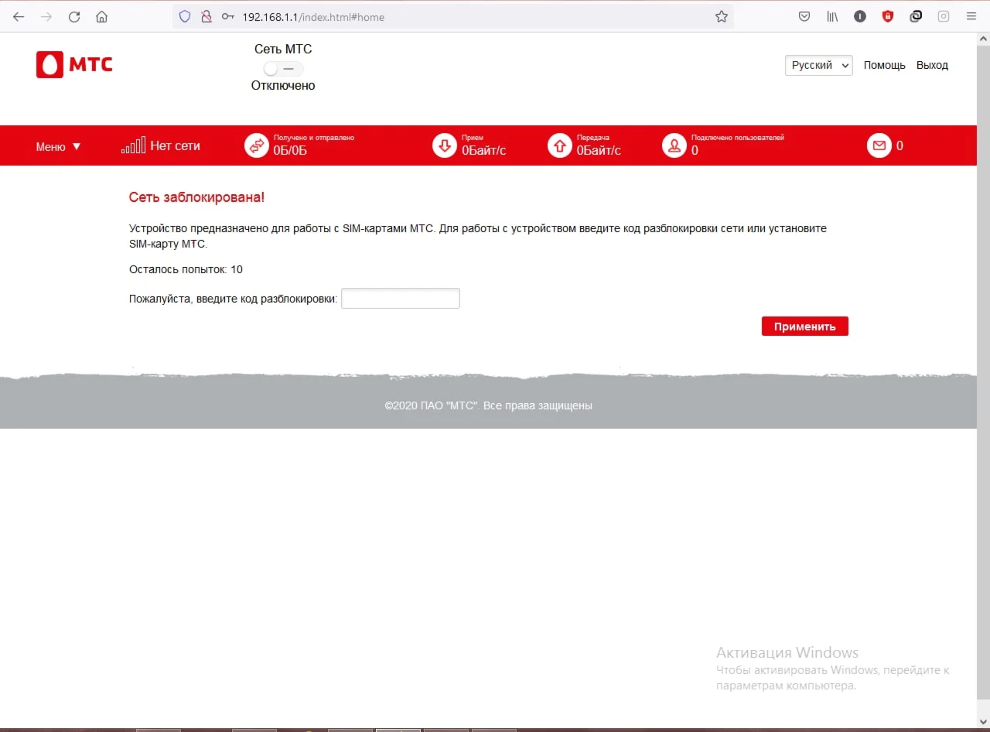Screen dimensions: 990x732
Task: Go back with the browser back arrow
Action: click(19, 16)
